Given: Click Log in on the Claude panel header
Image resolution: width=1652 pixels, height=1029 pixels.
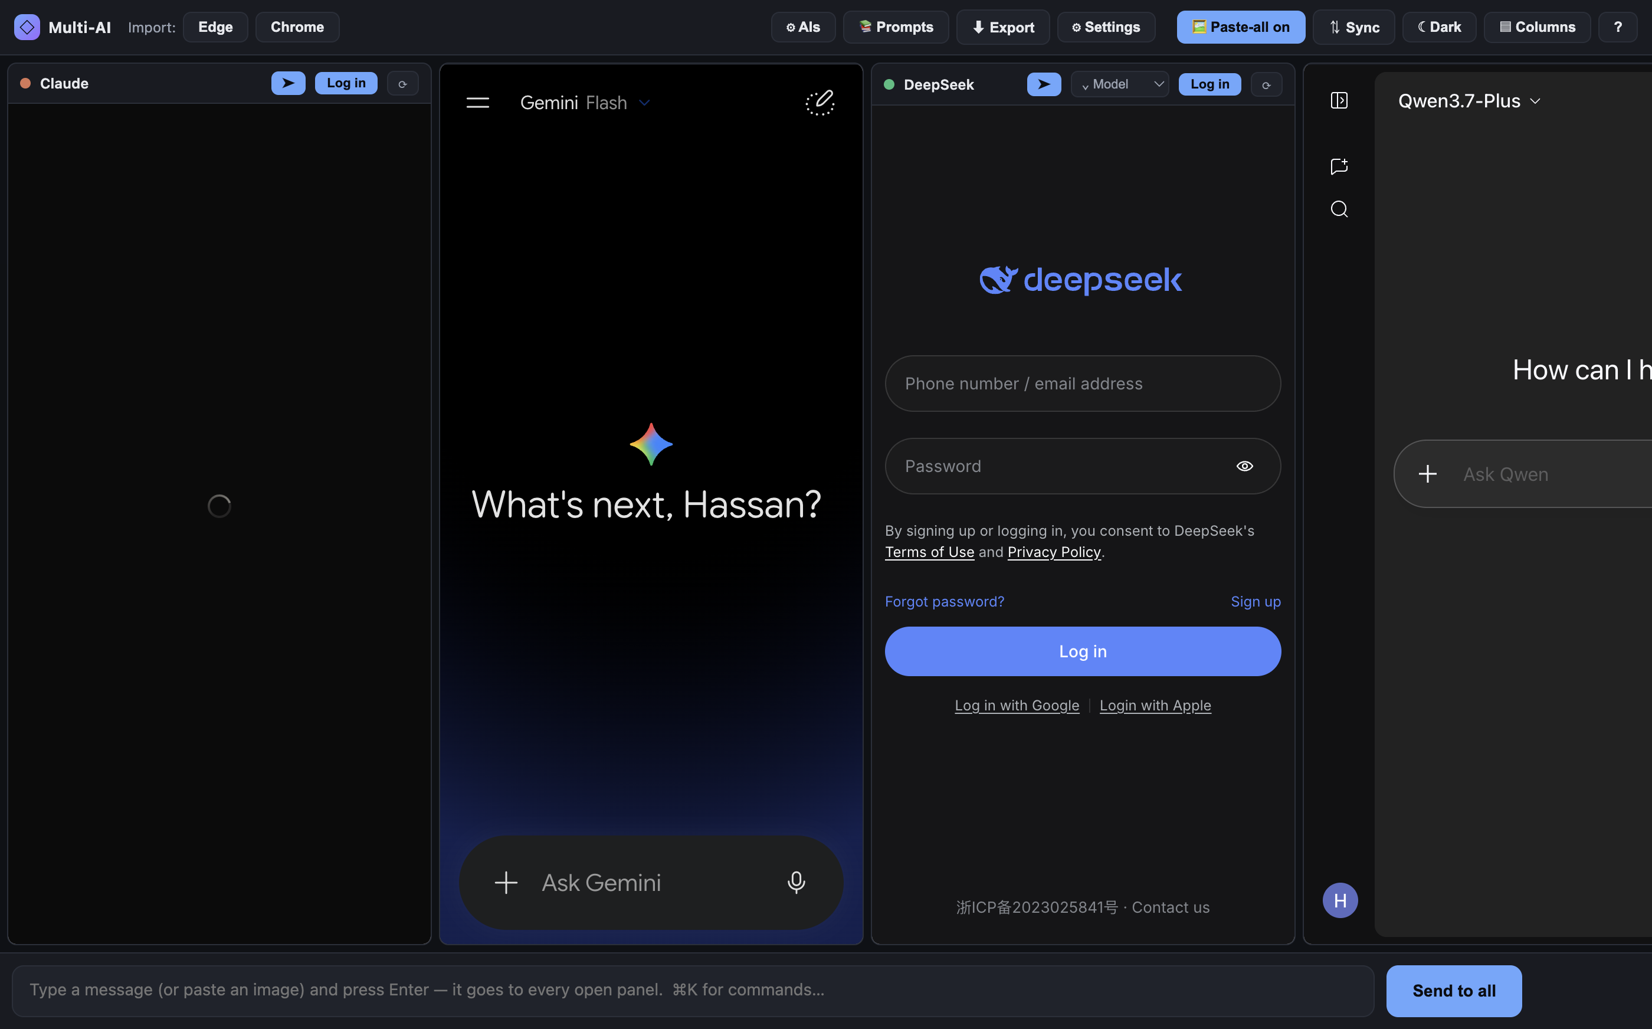Looking at the screenshot, I should point(346,83).
